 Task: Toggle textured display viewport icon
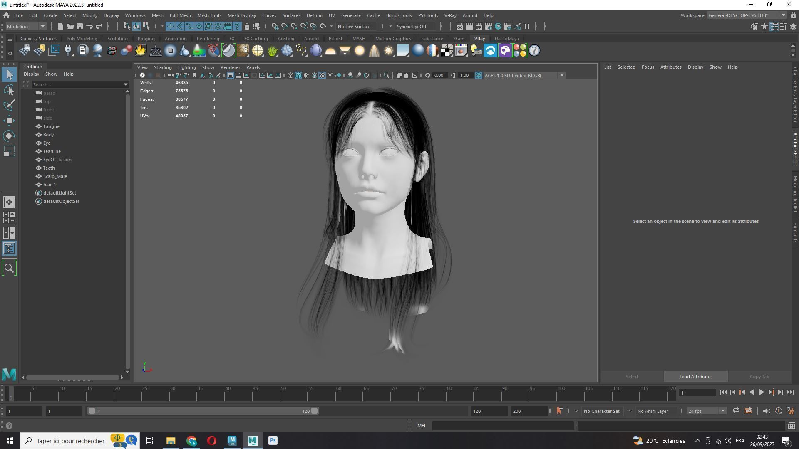coord(322,75)
